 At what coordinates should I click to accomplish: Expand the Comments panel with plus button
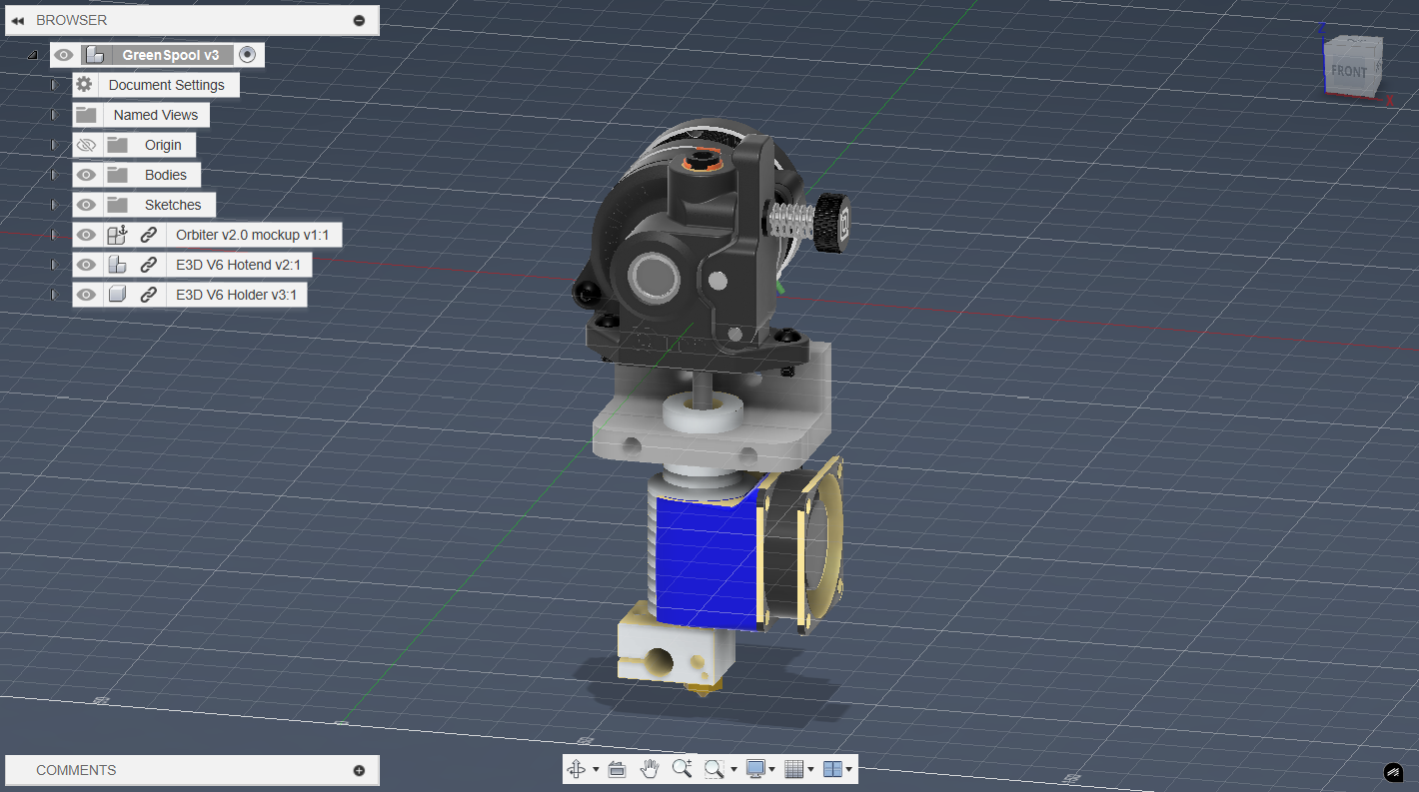point(360,770)
